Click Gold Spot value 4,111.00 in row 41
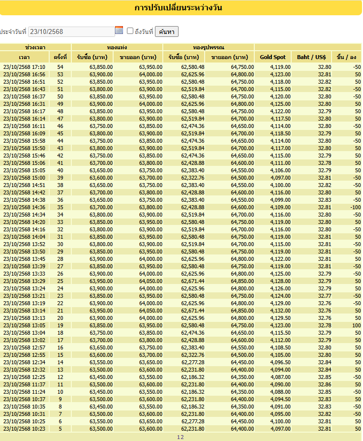The height and width of the screenshot is (441, 363). tap(280, 163)
